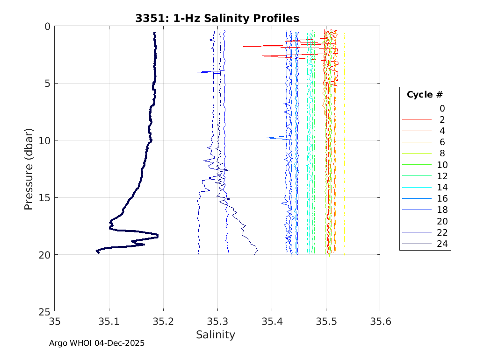The width and height of the screenshot is (491, 350).
Task: Click the green line swatch for cycle 10
Action: pos(416,165)
